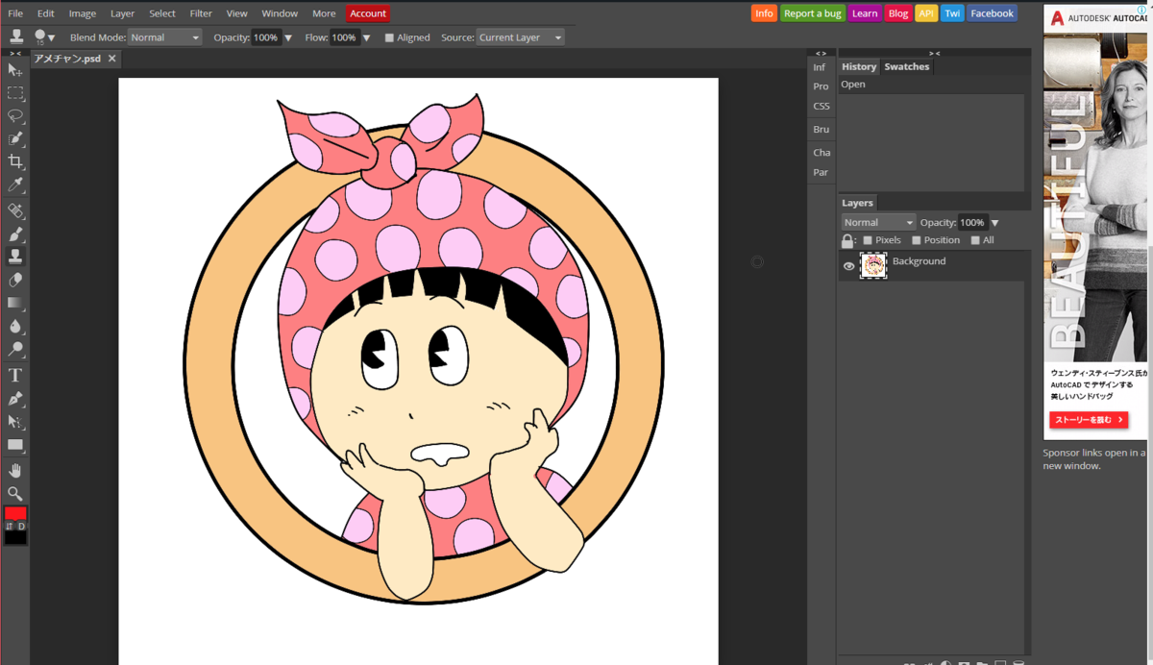The height and width of the screenshot is (665, 1153).
Task: Switch to the Swatches tab
Action: [x=906, y=66]
